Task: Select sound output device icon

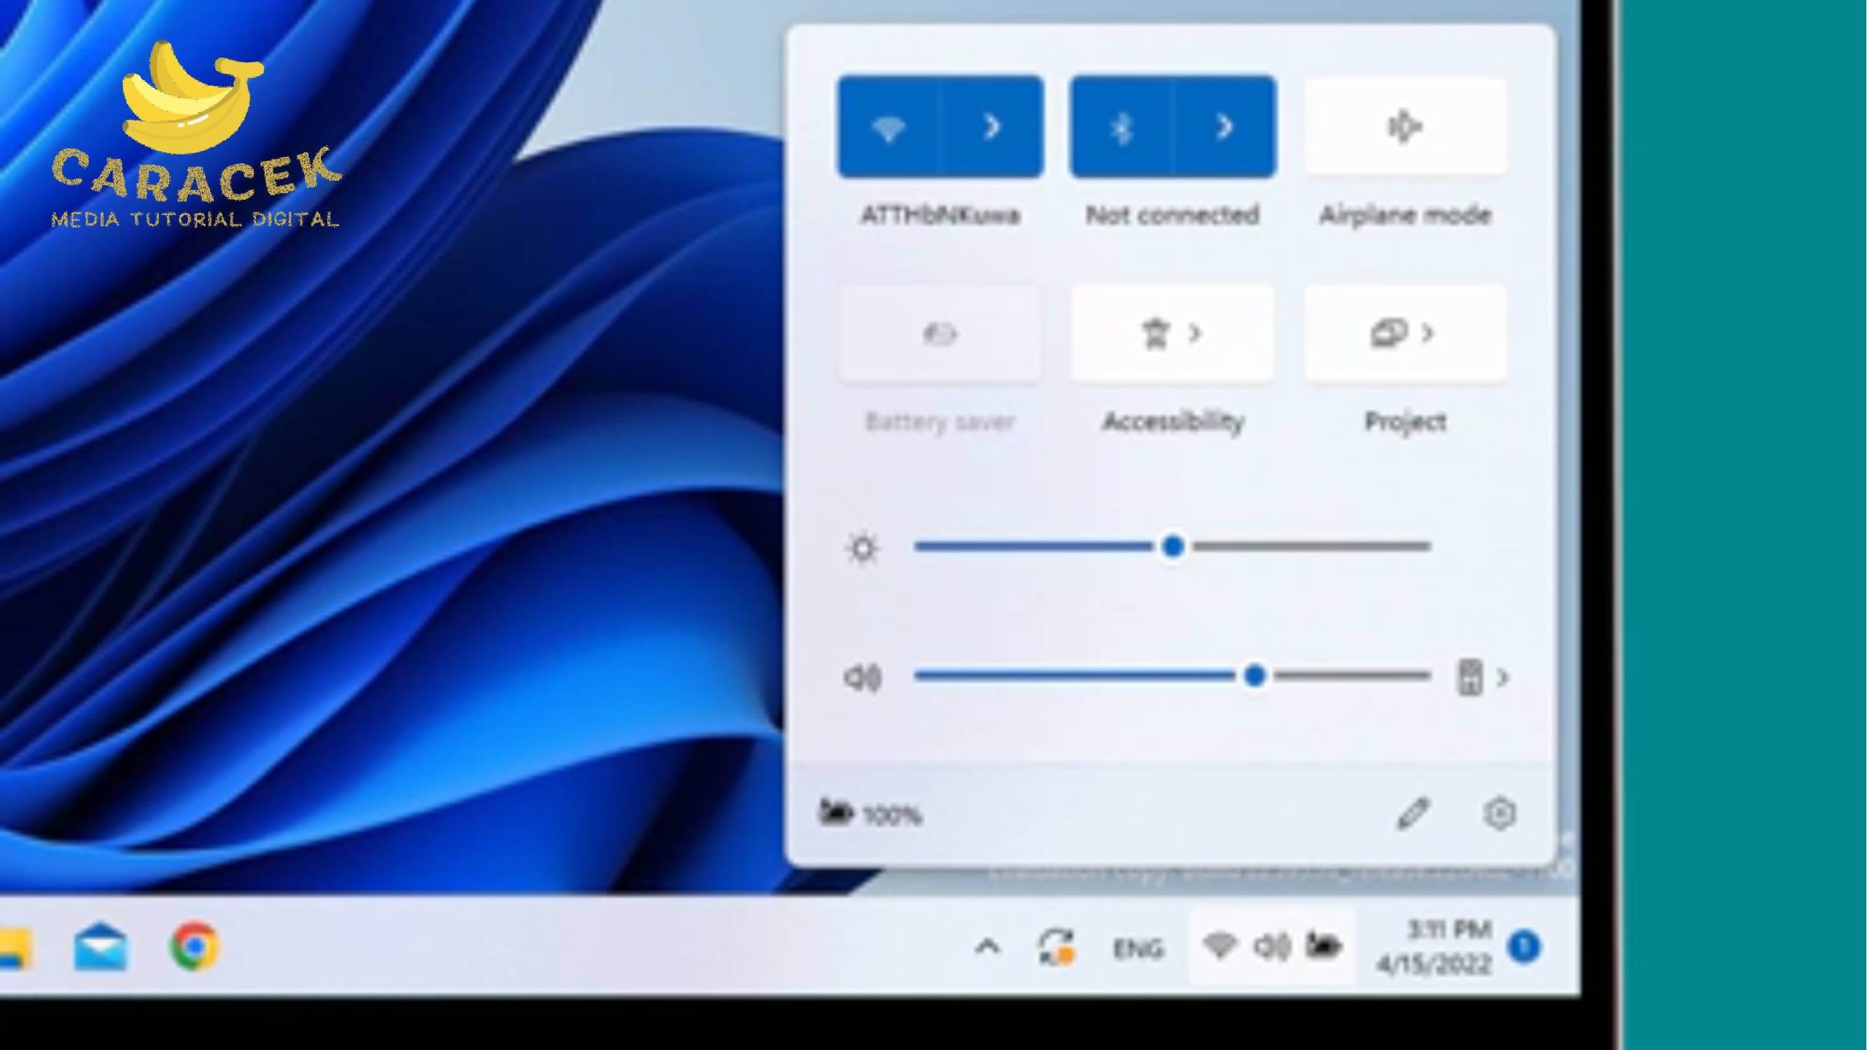Action: pyautogui.click(x=1470, y=677)
